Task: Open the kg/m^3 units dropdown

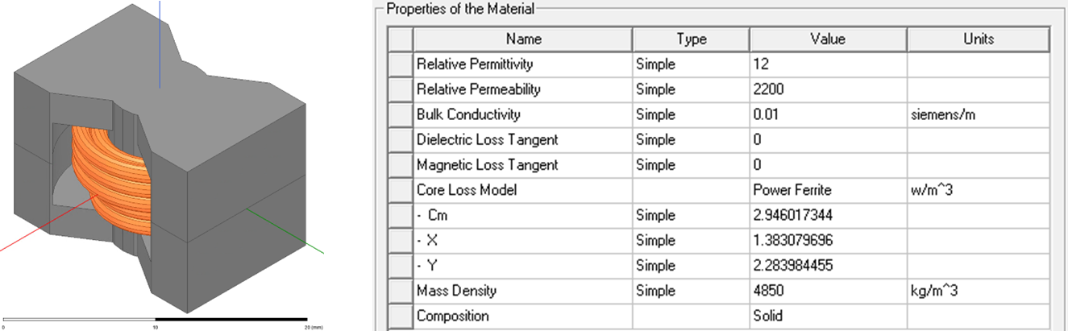Action: pos(978,291)
